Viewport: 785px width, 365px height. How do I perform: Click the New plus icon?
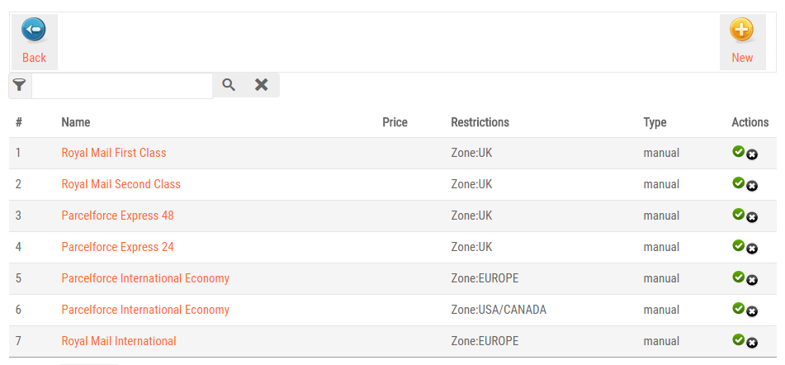(x=741, y=31)
